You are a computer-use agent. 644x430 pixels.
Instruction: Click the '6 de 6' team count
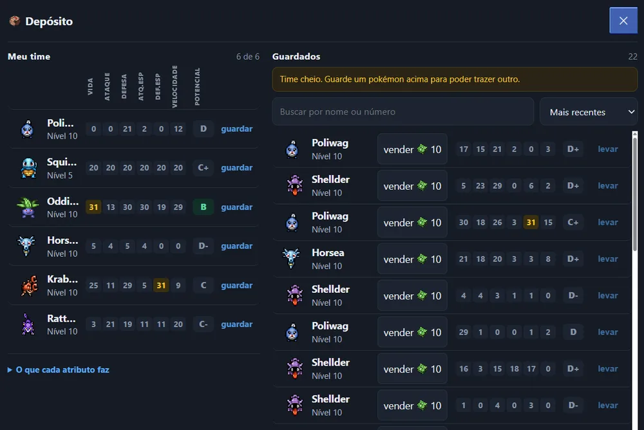(x=248, y=57)
